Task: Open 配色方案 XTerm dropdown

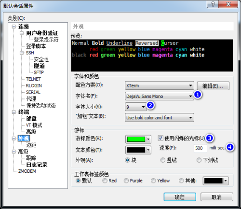Action: click(x=160, y=85)
